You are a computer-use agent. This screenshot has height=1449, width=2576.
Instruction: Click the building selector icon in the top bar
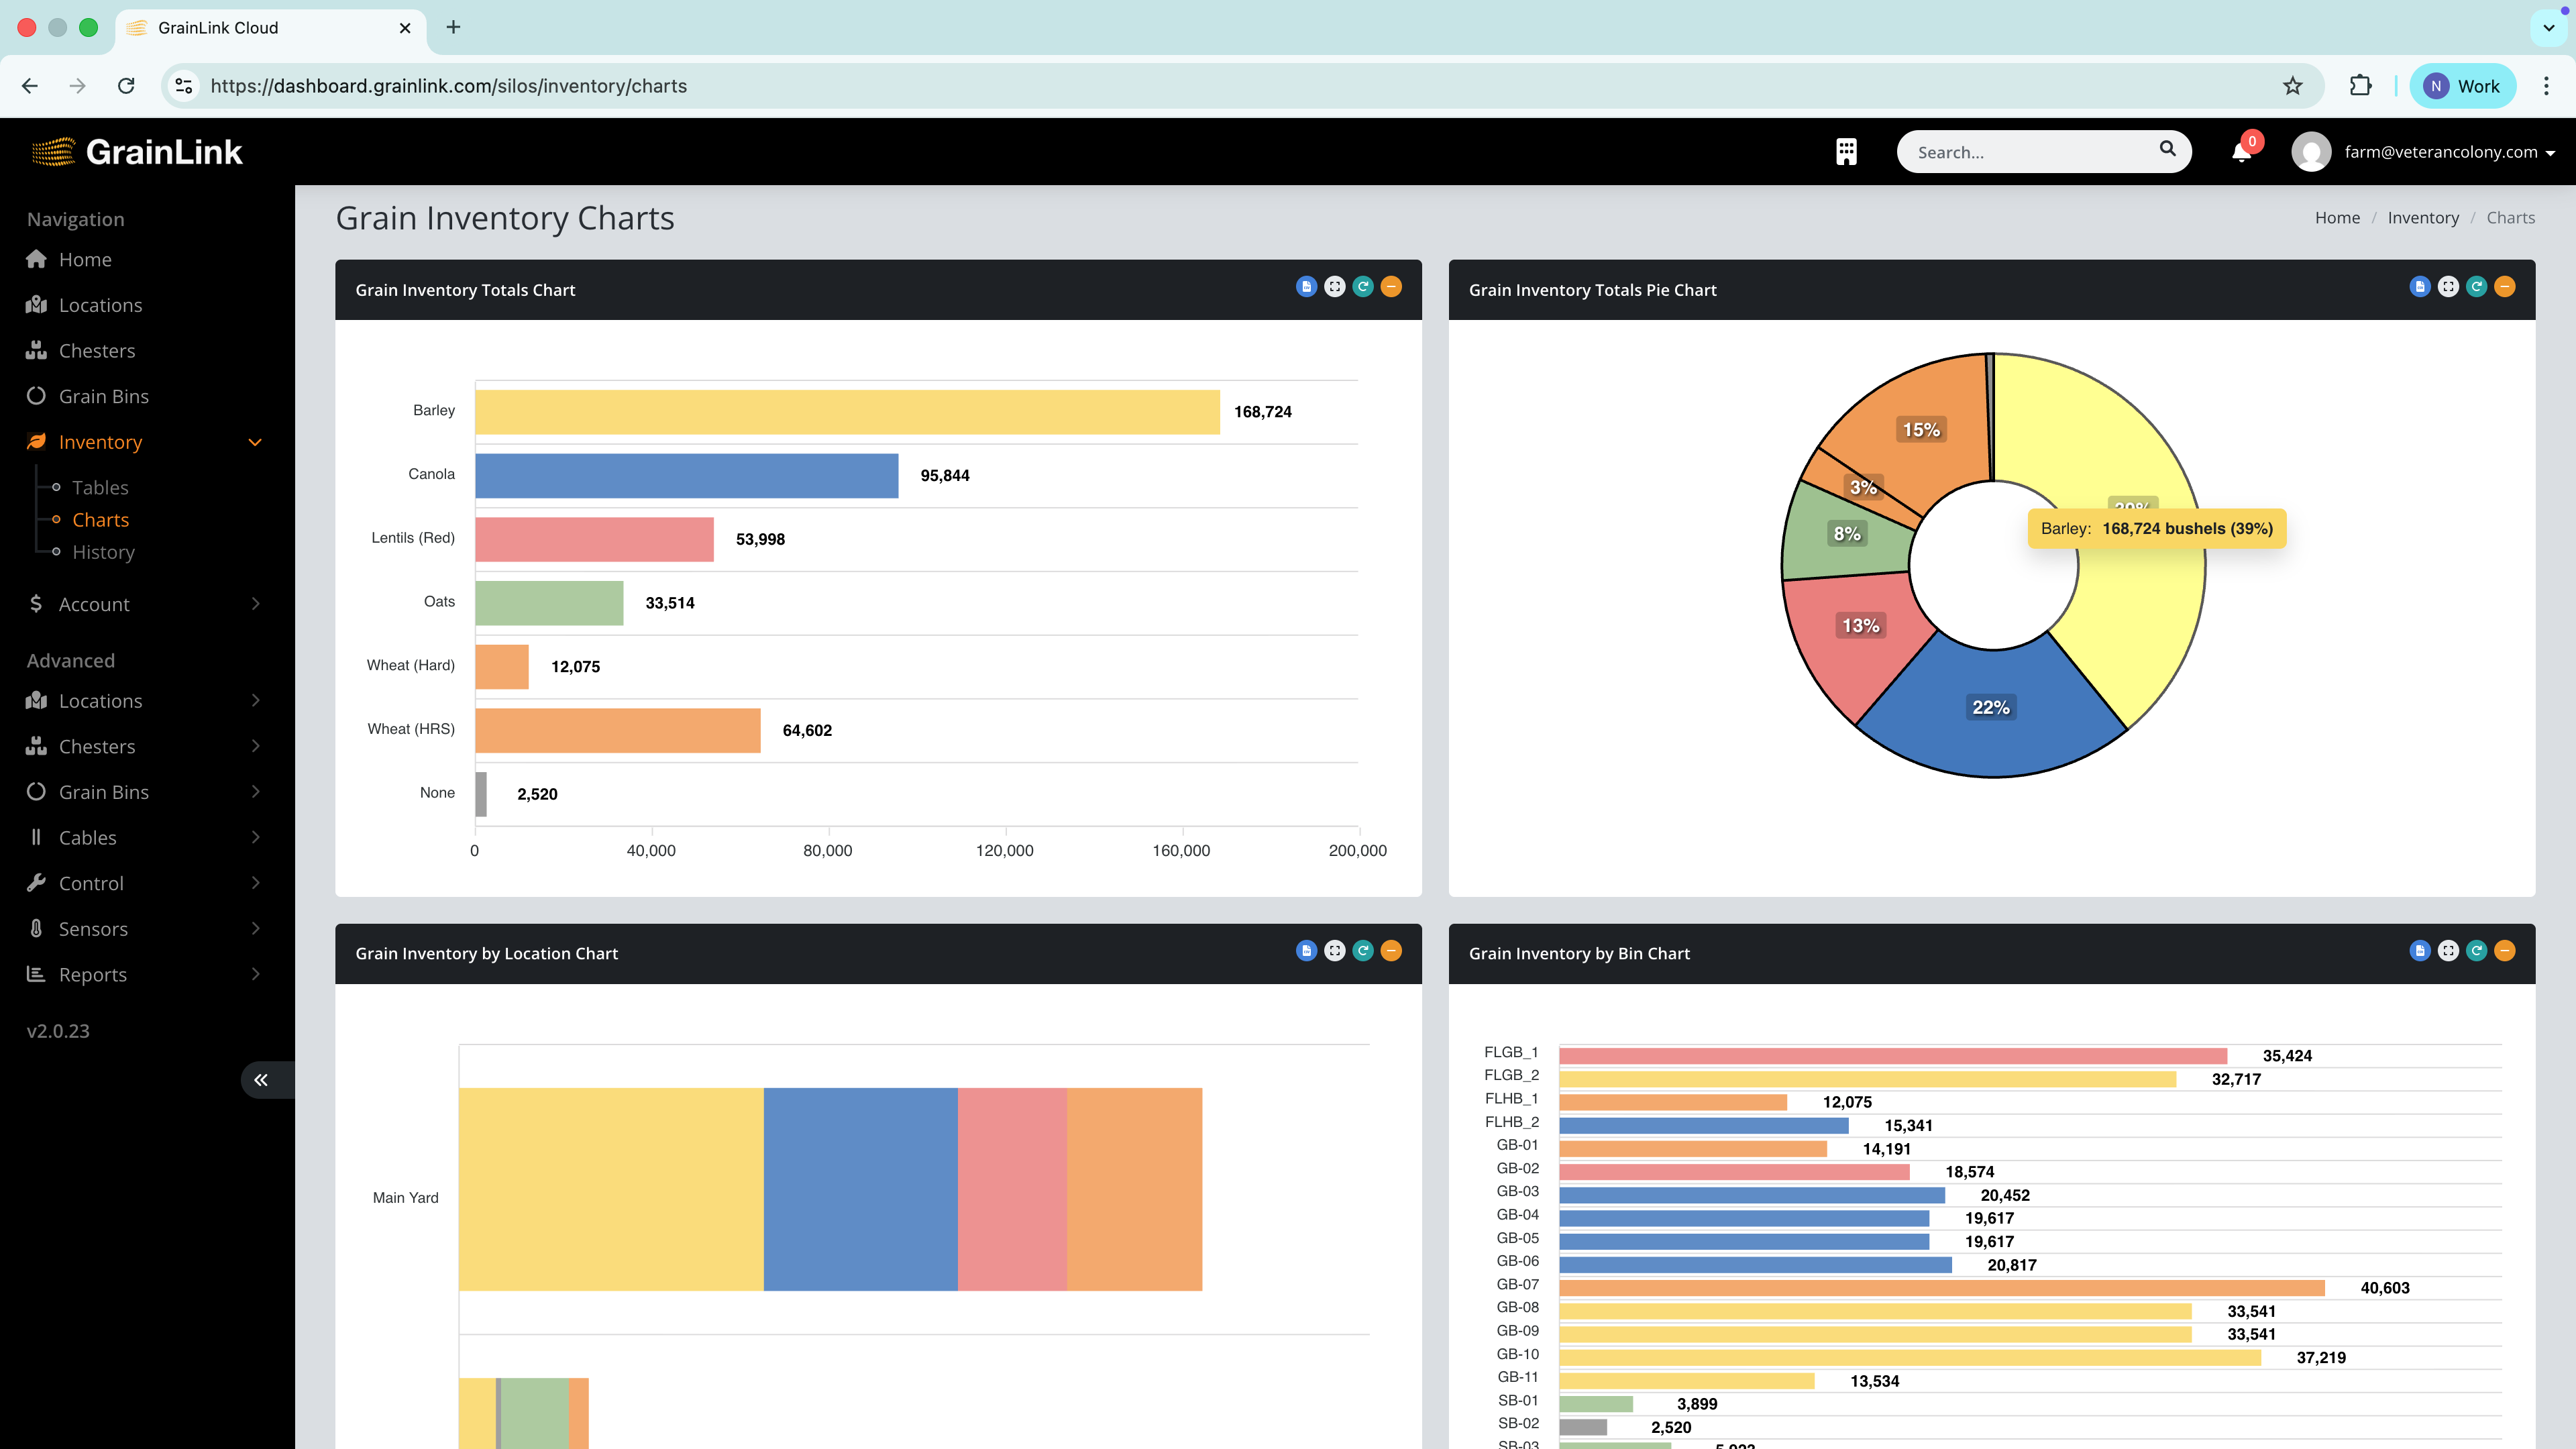(1845, 151)
